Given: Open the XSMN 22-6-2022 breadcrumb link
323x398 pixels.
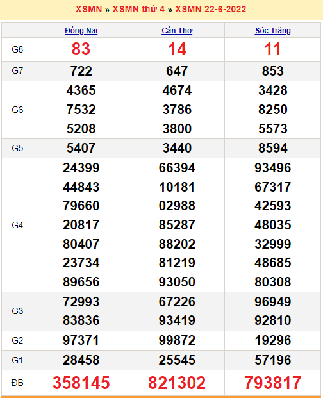Looking at the screenshot, I should click(211, 10).
